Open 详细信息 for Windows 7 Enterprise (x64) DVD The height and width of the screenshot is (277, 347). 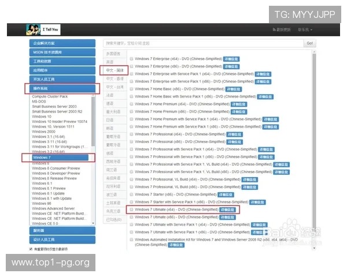231,59
